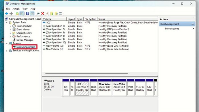This screenshot has height=112, width=199.
Task: Collapse the Disk Management actions section
Action: (193, 24)
